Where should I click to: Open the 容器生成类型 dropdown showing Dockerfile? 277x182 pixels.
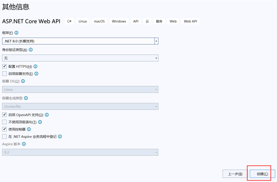point(80,106)
